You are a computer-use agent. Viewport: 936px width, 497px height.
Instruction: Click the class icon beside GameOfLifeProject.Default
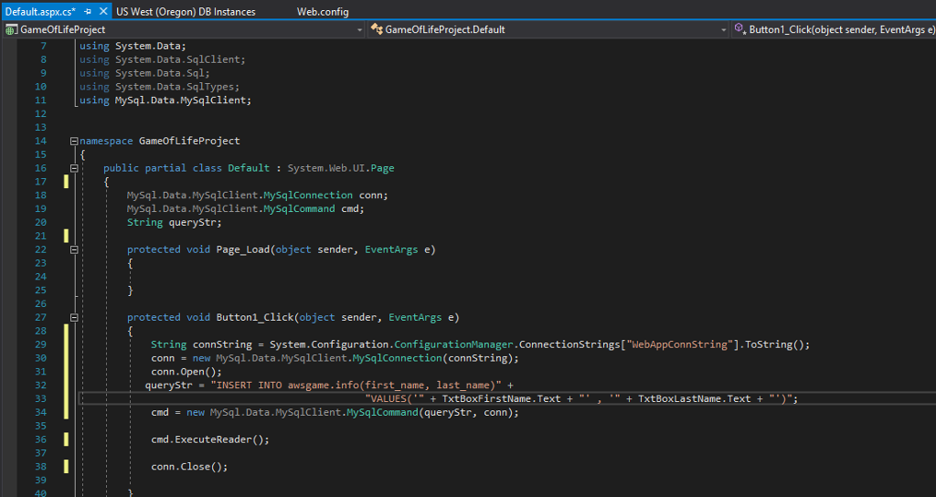pos(377,30)
